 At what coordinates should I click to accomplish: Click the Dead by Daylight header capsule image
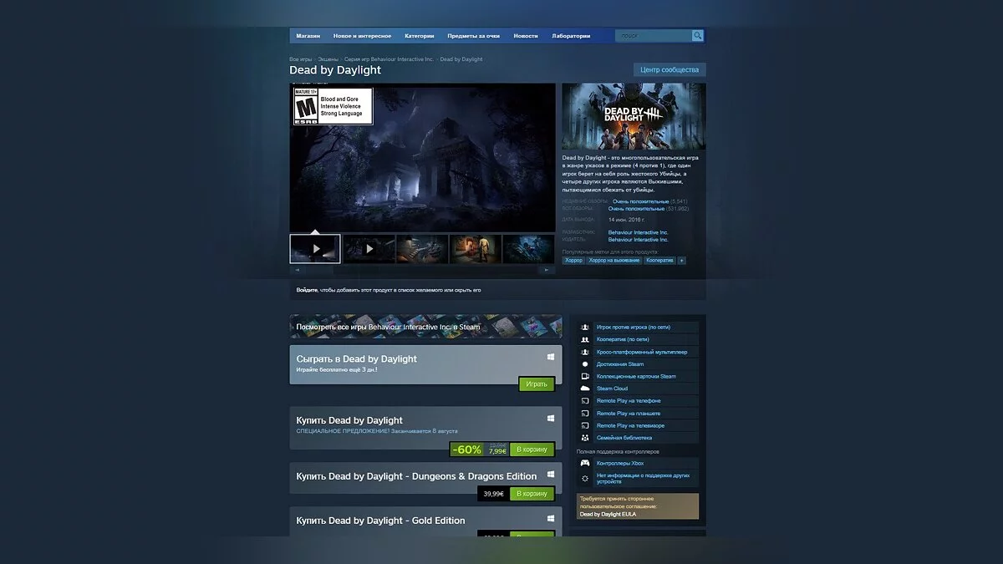634,116
